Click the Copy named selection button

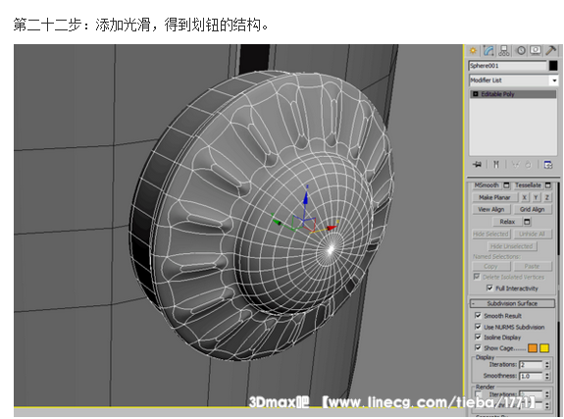tap(491, 266)
